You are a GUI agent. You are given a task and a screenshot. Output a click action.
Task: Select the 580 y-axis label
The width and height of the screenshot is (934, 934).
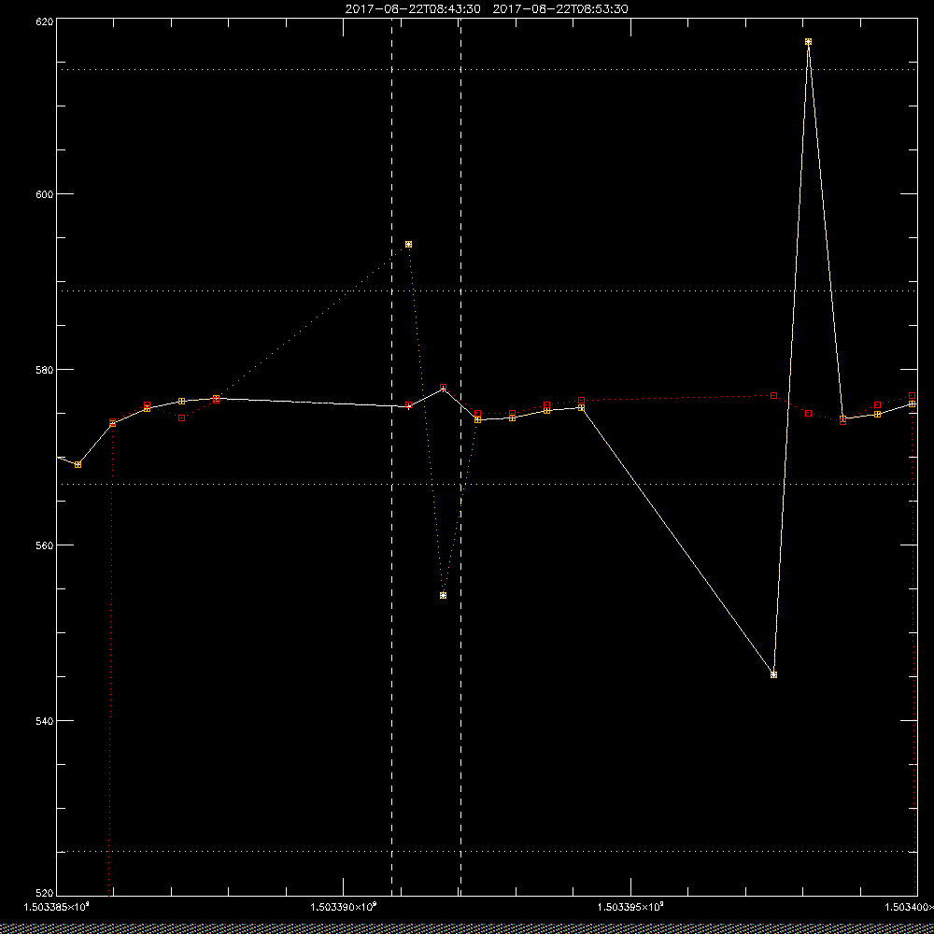[45, 369]
